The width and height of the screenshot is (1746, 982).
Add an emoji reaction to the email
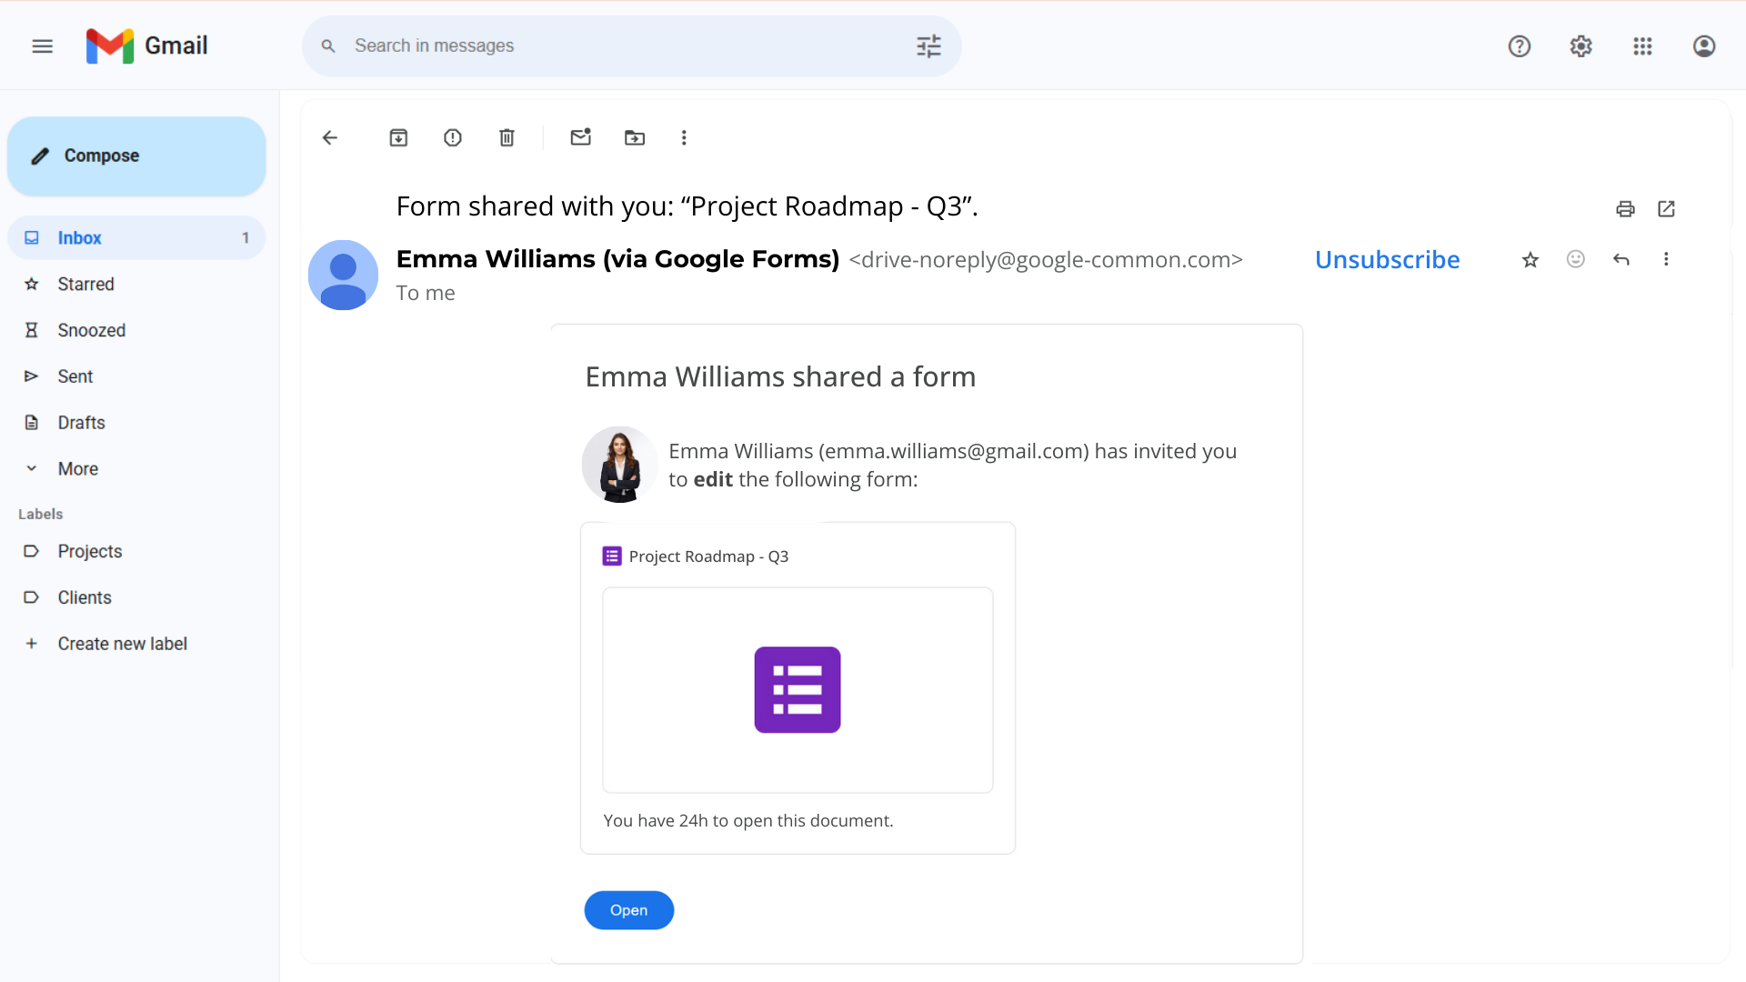[1576, 259]
